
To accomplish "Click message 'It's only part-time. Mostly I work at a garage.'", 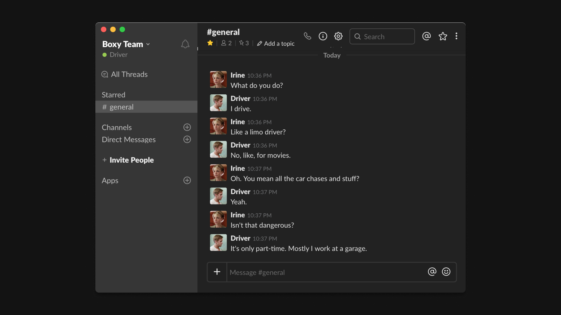I will pos(299,249).
